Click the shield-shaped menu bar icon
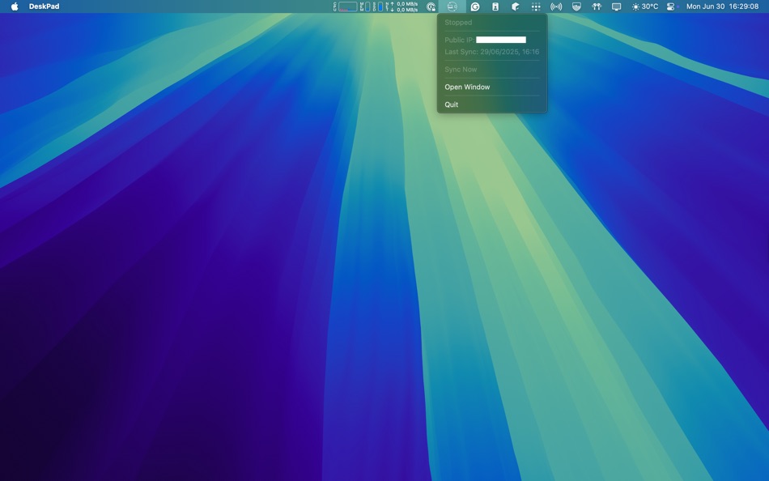769x481 pixels. tap(576, 6)
